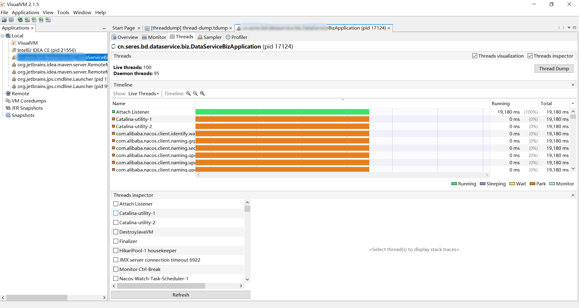
Task: Click the VM Coredumps node icon
Action: 8,101
